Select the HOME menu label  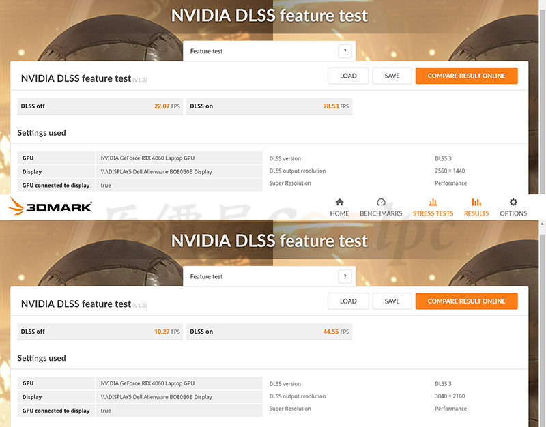[339, 213]
